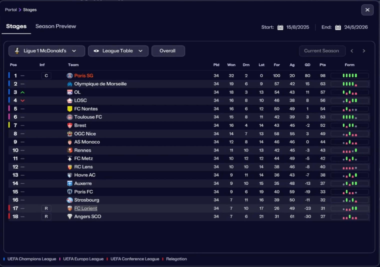Open the Current Season selector

pos(322,51)
